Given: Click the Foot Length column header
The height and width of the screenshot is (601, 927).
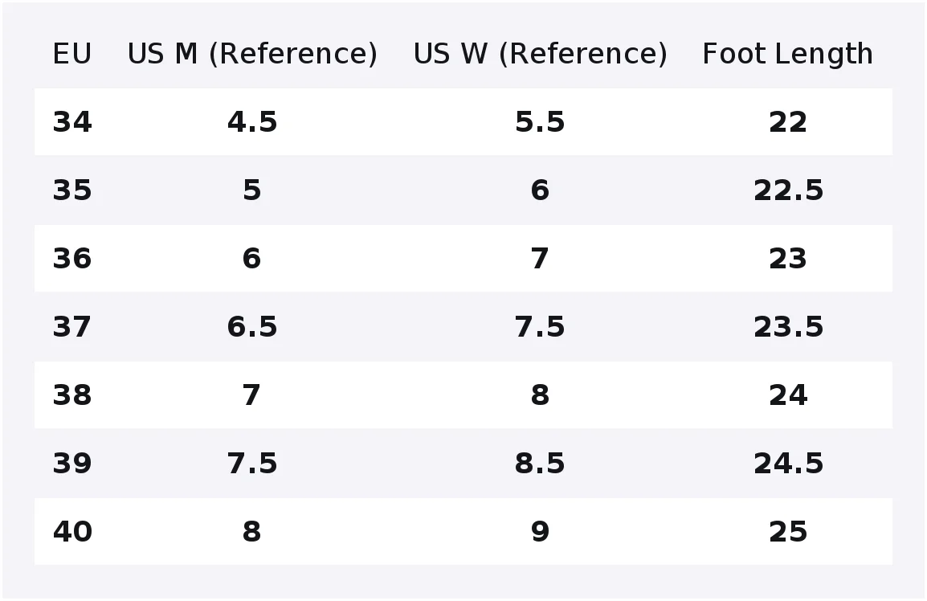Looking at the screenshot, I should point(787,54).
